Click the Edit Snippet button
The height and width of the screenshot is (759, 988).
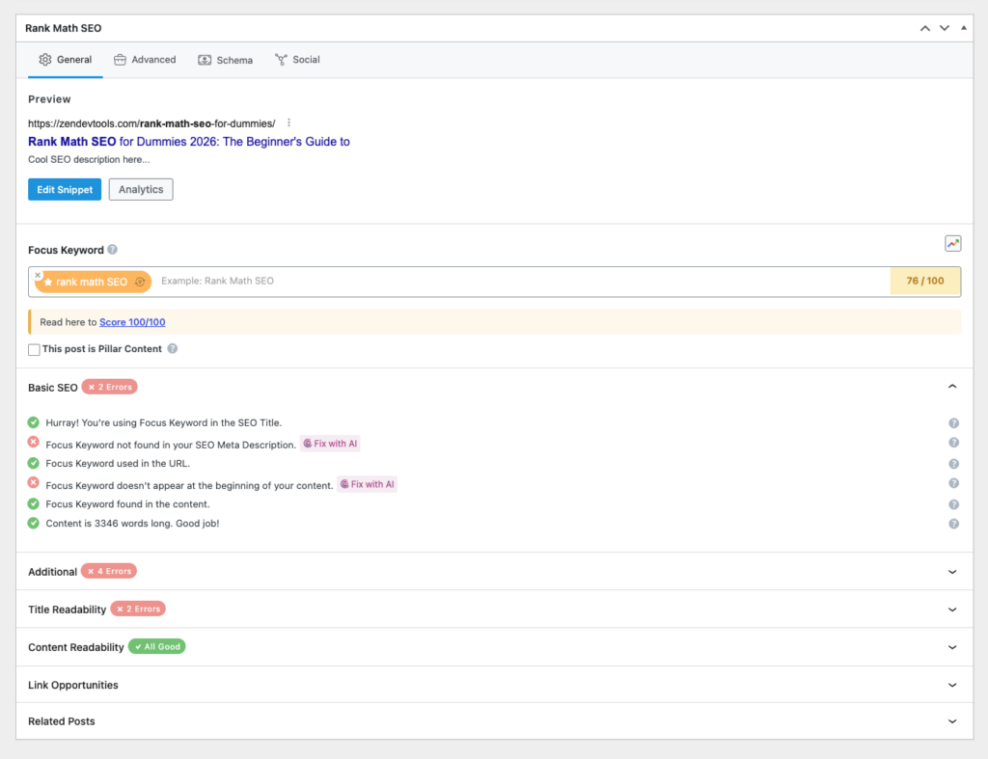[65, 190]
